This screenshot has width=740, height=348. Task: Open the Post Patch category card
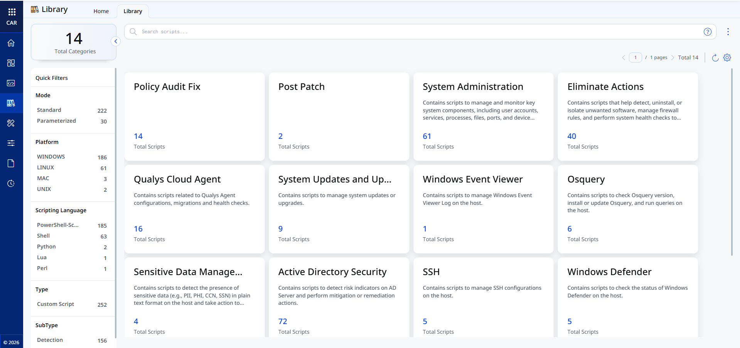[x=339, y=117]
